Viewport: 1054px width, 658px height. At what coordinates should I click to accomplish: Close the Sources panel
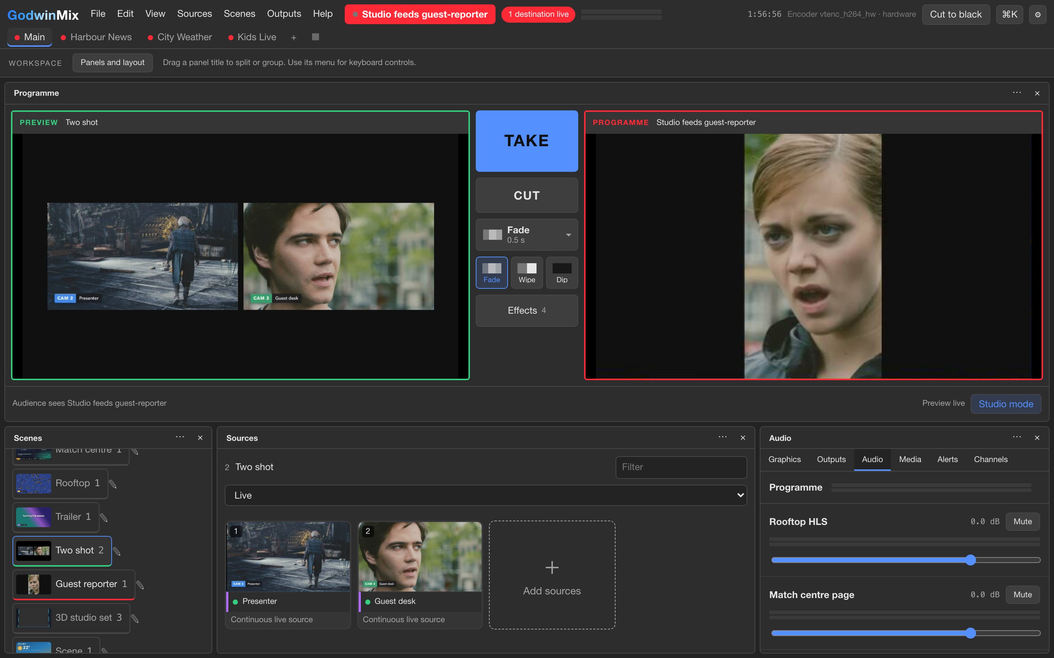click(x=743, y=438)
